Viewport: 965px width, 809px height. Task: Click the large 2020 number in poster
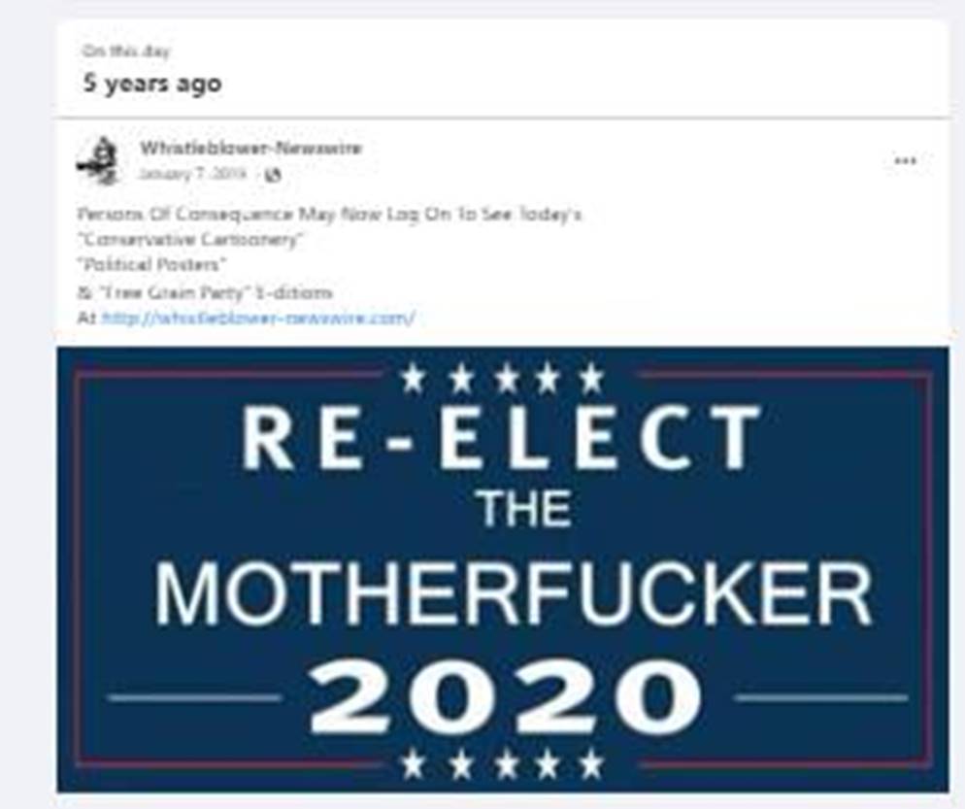pyautogui.click(x=505, y=696)
